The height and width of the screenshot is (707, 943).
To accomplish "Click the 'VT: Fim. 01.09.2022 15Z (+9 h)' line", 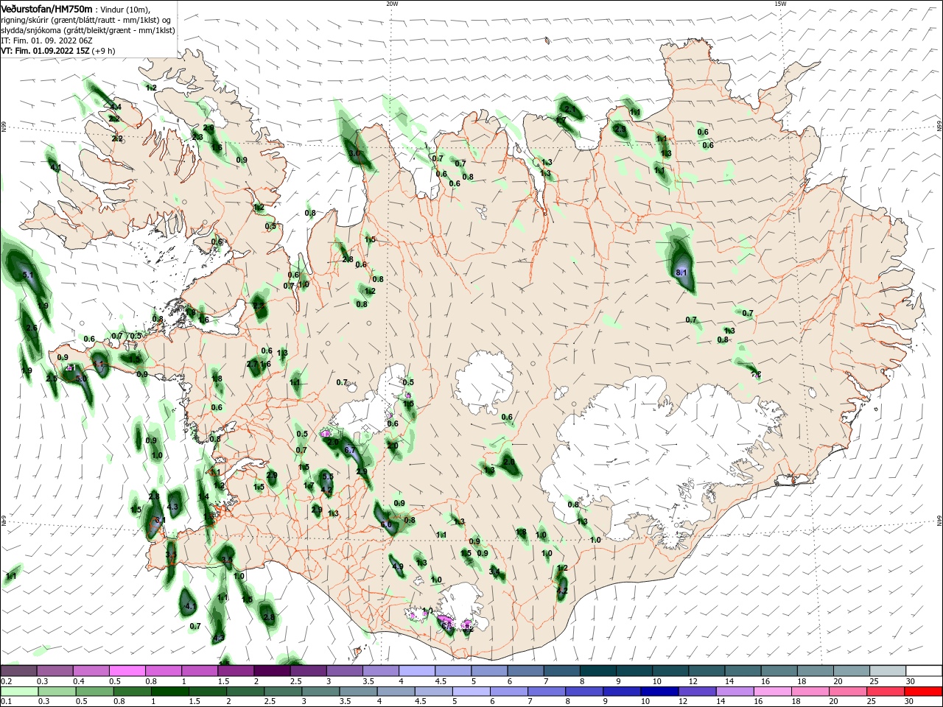I will tap(57, 51).
